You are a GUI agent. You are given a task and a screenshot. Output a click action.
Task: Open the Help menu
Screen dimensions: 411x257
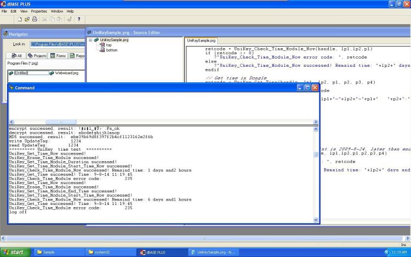coord(70,12)
